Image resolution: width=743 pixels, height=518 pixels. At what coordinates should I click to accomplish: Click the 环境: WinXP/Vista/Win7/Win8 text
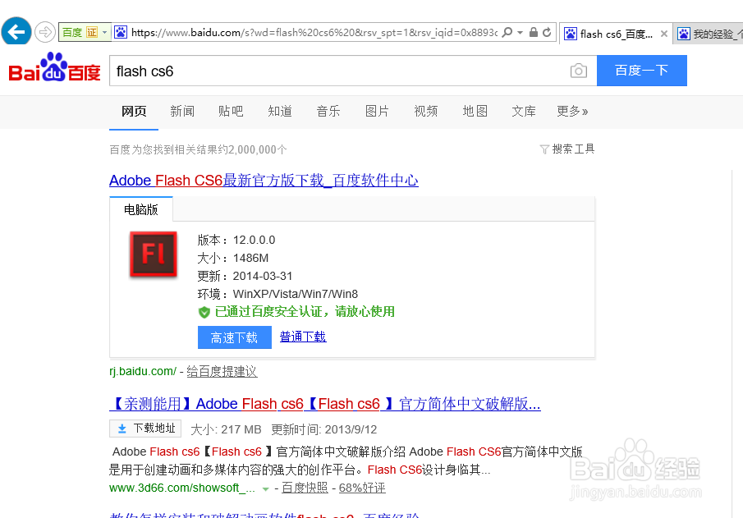277,294
